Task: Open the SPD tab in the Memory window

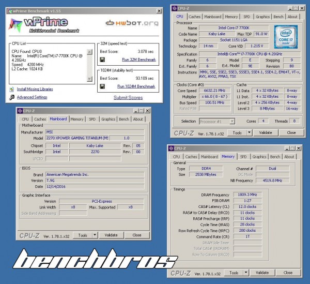Action: (x=243, y=157)
